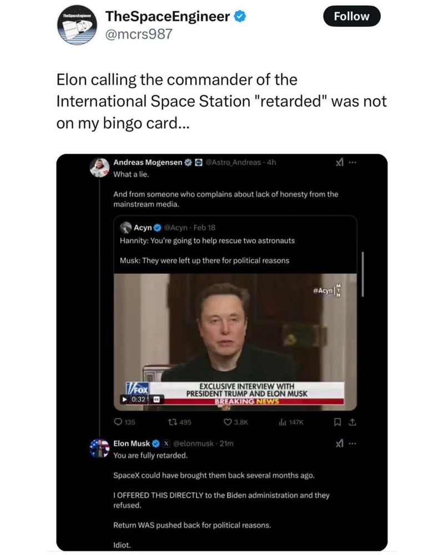Open Elon Musk's profile avatar
The height and width of the screenshot is (555, 444).
99,448
